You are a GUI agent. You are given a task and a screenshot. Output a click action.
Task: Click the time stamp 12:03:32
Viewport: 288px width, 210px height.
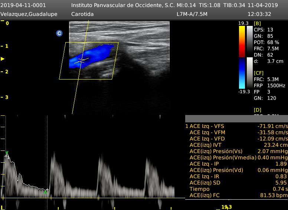(259, 14)
